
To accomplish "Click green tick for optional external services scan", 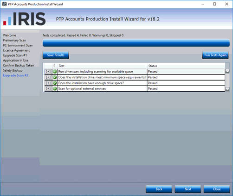I will point(55,88).
